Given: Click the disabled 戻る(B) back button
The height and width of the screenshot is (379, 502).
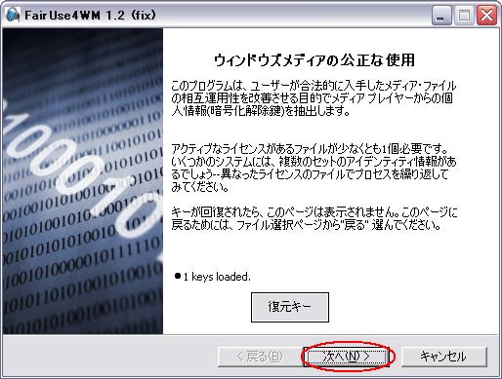Looking at the screenshot, I should point(259,357).
